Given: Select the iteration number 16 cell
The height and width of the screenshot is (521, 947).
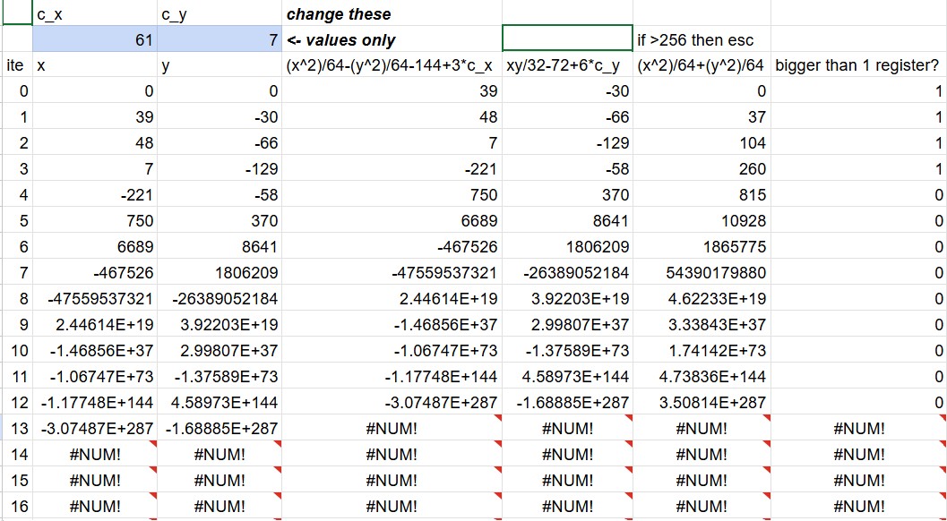Looking at the screenshot, I should click(16, 505).
